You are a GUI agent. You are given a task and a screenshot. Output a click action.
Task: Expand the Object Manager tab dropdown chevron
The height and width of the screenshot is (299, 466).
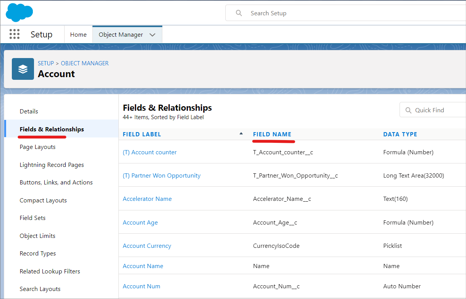tap(152, 35)
